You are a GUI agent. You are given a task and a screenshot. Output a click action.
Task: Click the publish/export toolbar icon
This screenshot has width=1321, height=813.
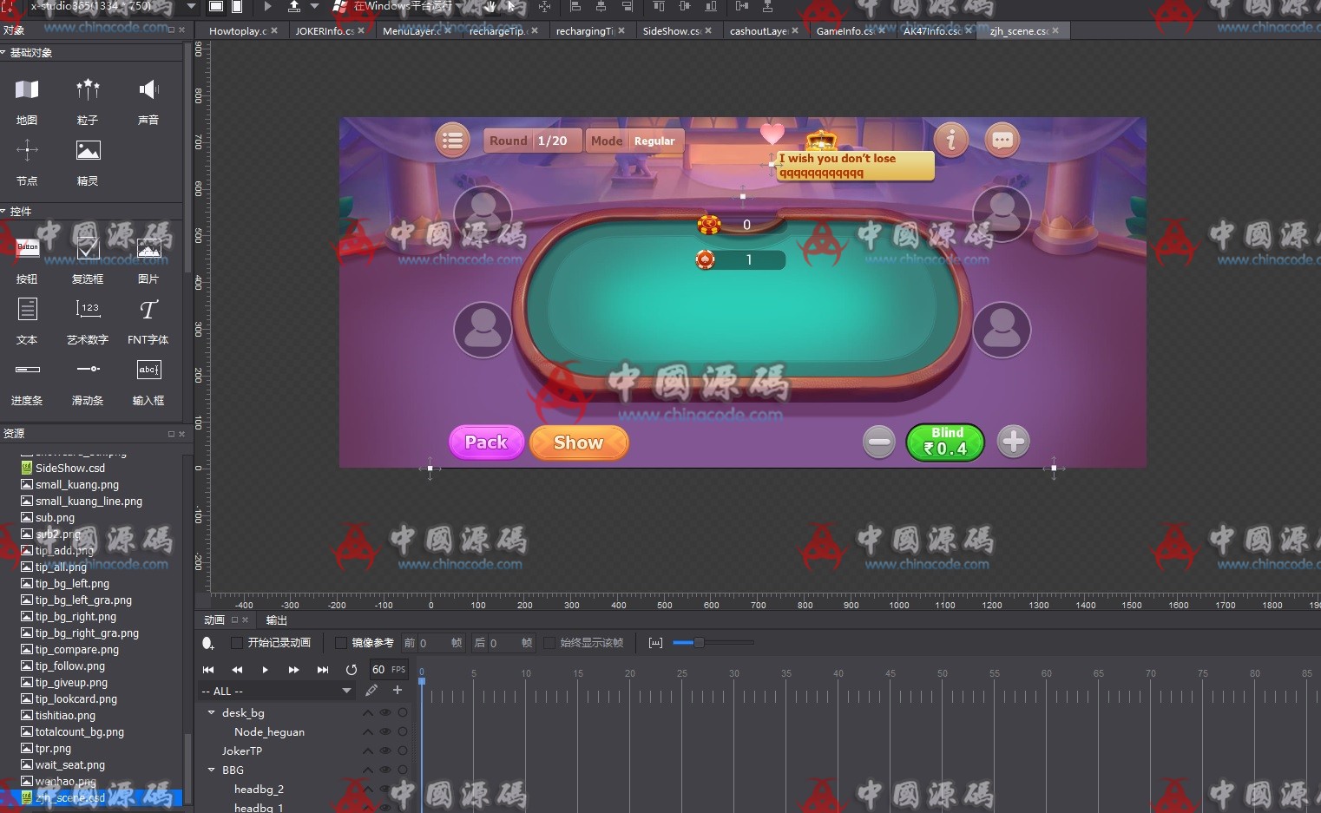click(x=294, y=6)
